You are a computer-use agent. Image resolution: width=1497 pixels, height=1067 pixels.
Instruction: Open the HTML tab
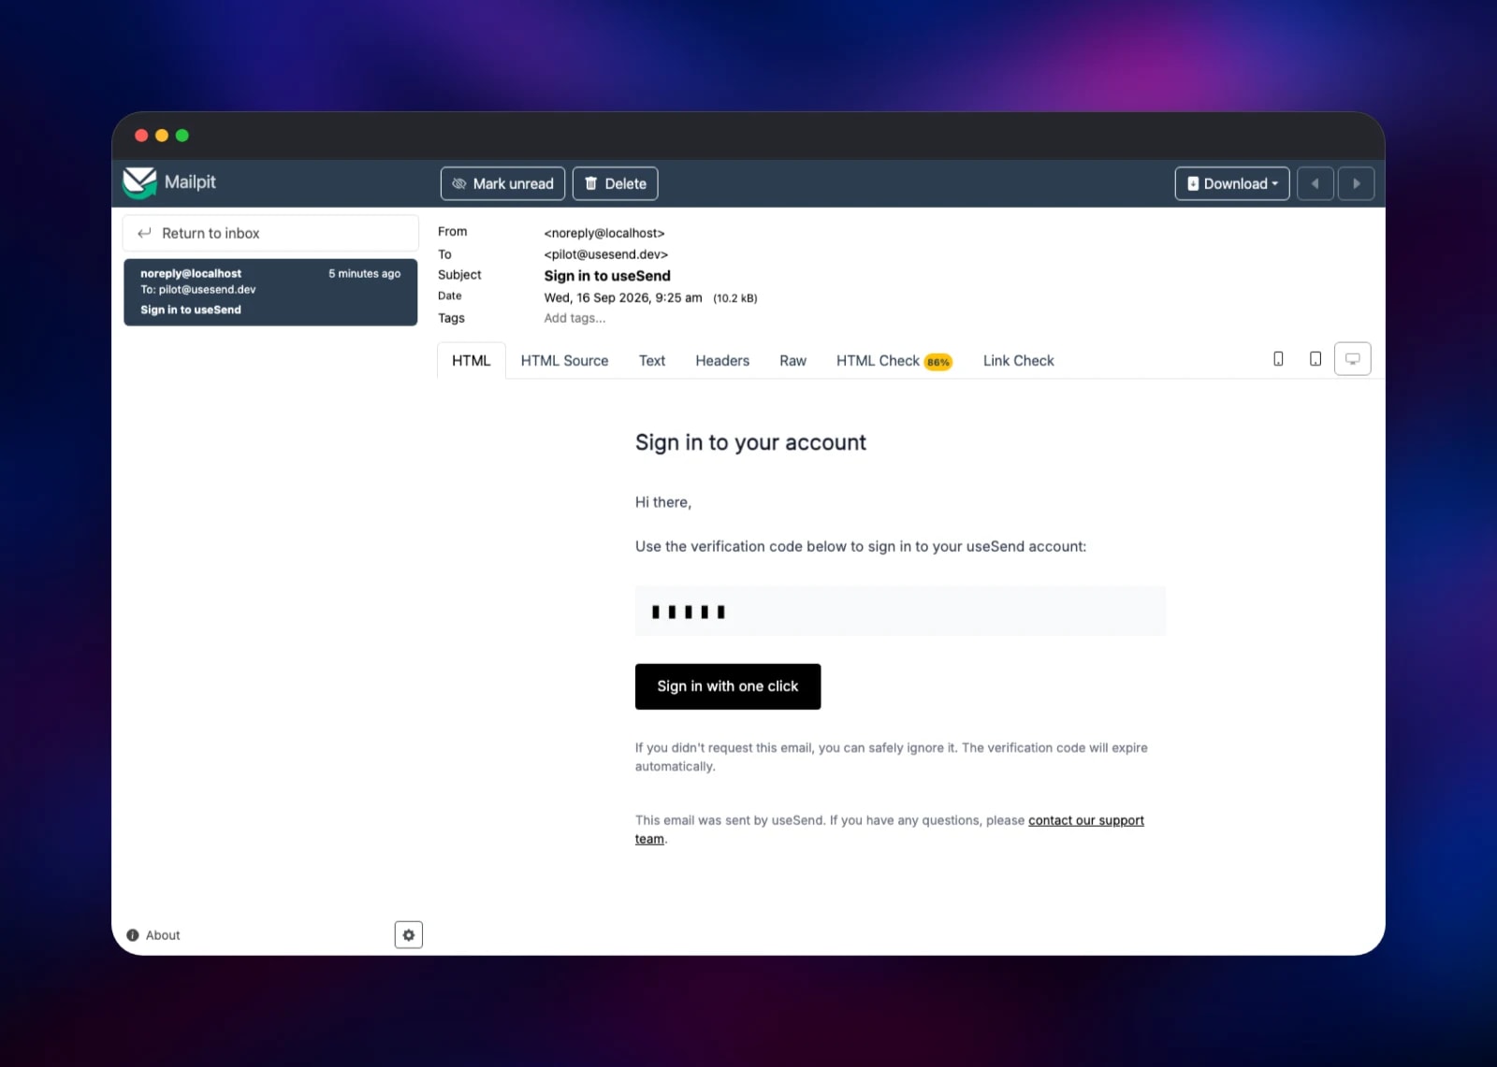click(x=472, y=361)
